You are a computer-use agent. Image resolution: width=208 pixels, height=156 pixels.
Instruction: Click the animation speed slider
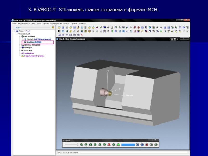pyautogui.click(x=71, y=145)
